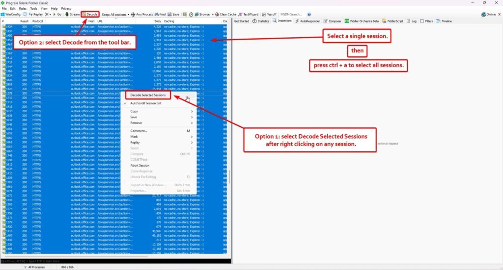Open the Edit menu
This screenshot has height=270, width=503.
[x=13, y=9]
